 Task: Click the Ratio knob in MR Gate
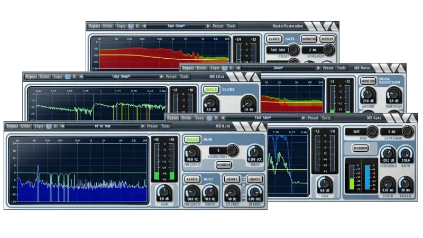click(x=406, y=154)
